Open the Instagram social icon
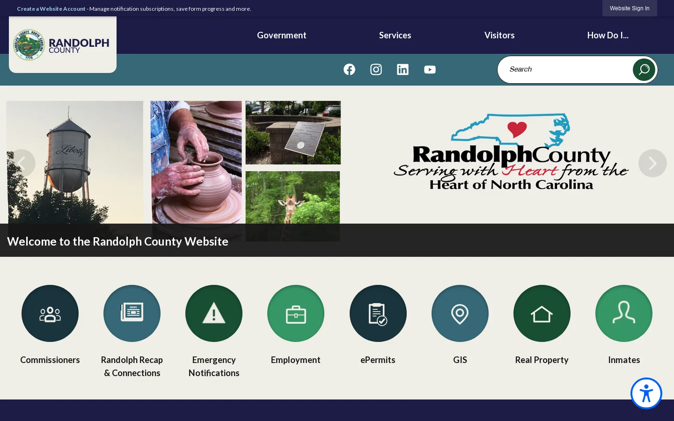Screen dimensions: 674x421 click(376, 69)
